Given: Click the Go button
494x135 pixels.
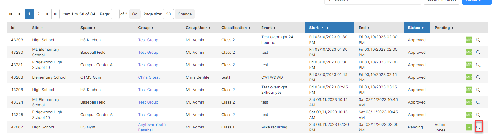Looking at the screenshot, I should pyautogui.click(x=135, y=14).
